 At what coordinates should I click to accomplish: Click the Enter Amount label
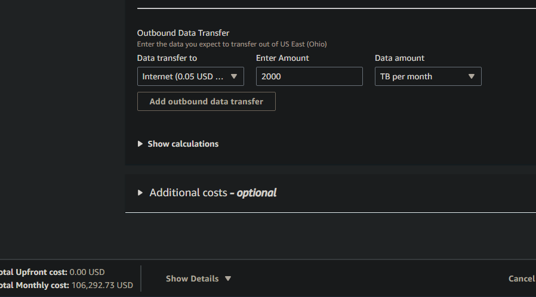[x=282, y=58]
